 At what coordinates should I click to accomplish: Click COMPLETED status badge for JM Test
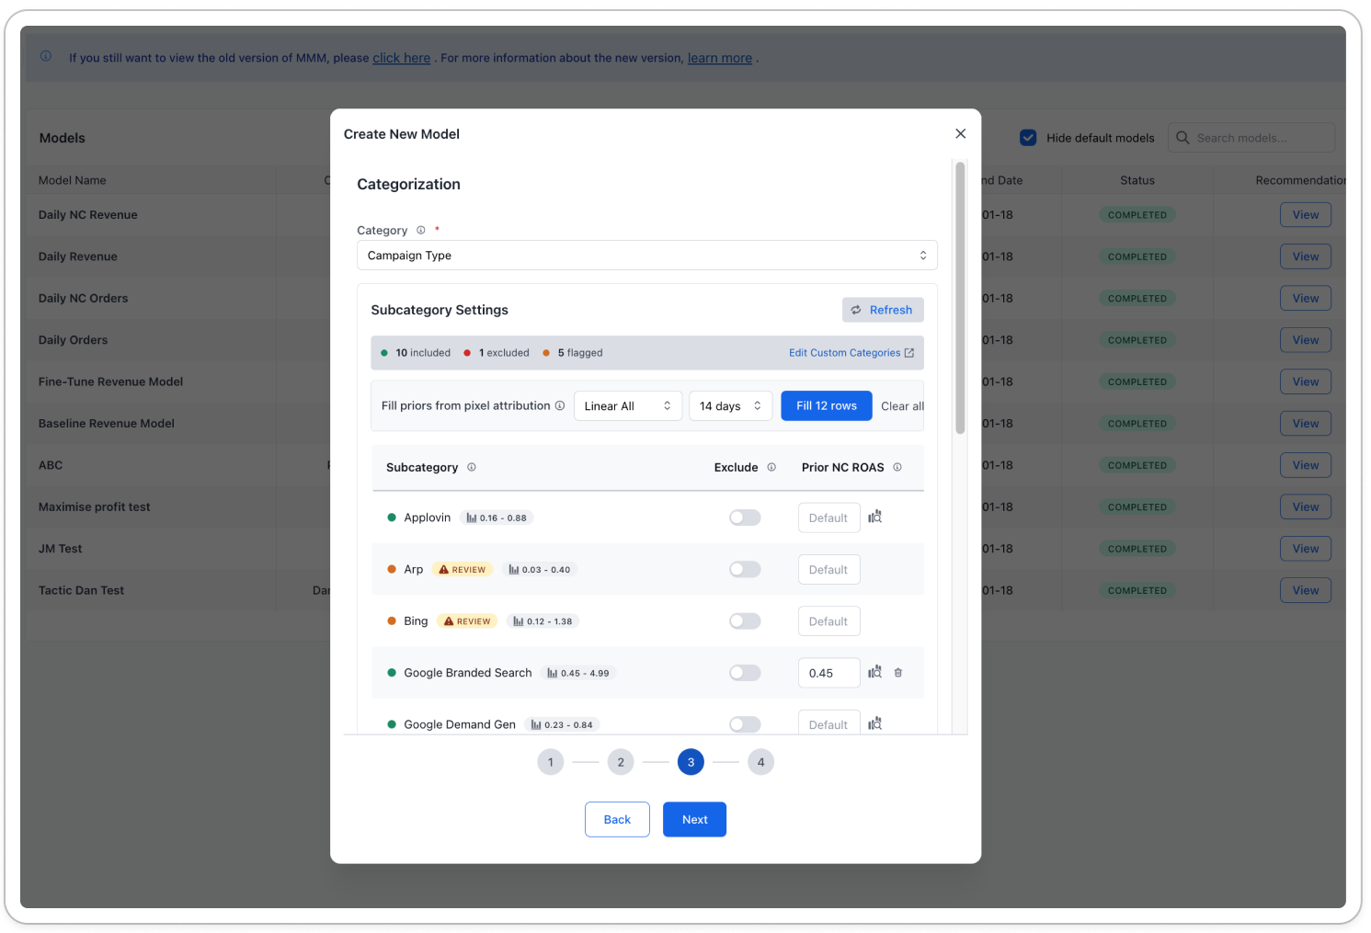pyautogui.click(x=1137, y=549)
